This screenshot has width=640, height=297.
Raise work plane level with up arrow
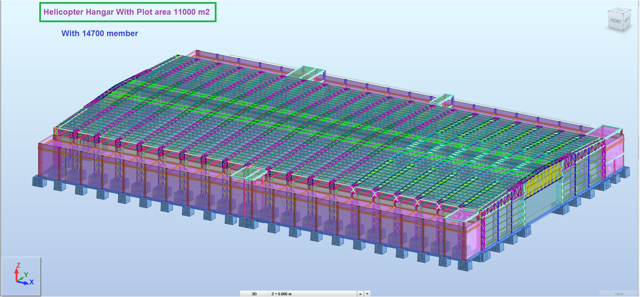coord(361,293)
